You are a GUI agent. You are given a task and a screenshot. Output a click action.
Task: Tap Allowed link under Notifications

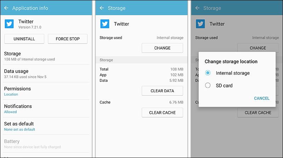click(x=11, y=112)
